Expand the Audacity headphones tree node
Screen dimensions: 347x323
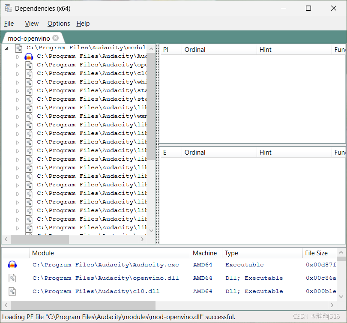18,57
